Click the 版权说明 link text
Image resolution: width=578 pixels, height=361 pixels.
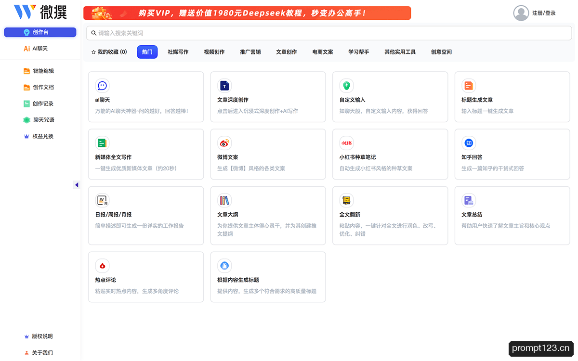[x=42, y=336]
